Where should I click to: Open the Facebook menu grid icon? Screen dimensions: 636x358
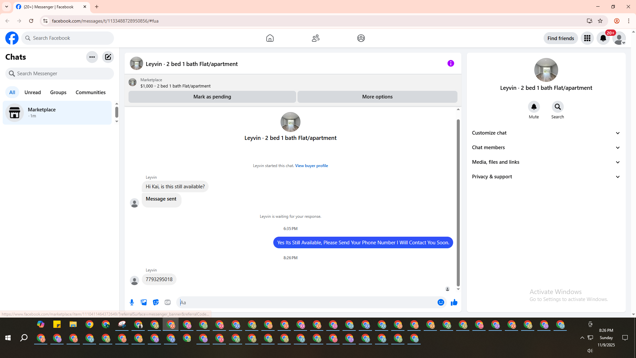point(587,38)
